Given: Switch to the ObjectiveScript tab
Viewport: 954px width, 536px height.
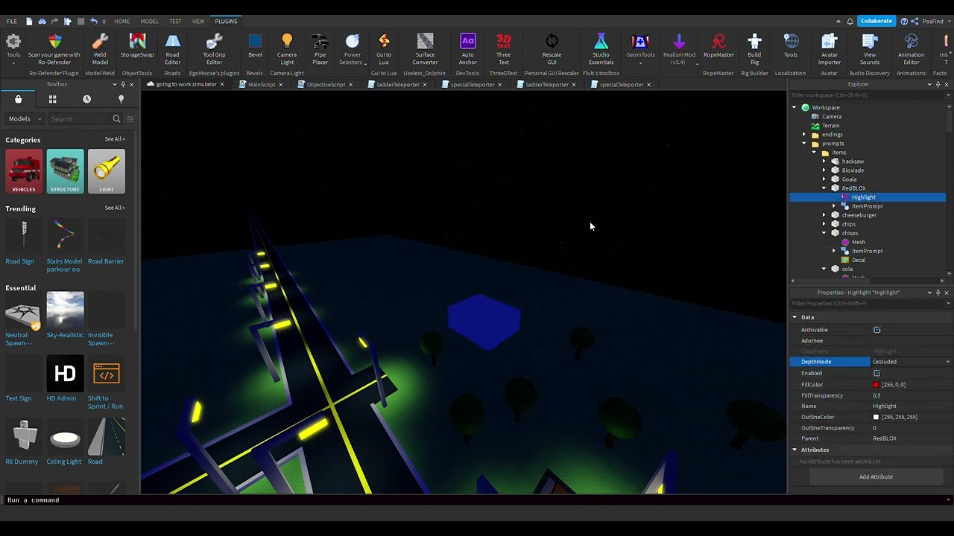Looking at the screenshot, I should coord(326,85).
